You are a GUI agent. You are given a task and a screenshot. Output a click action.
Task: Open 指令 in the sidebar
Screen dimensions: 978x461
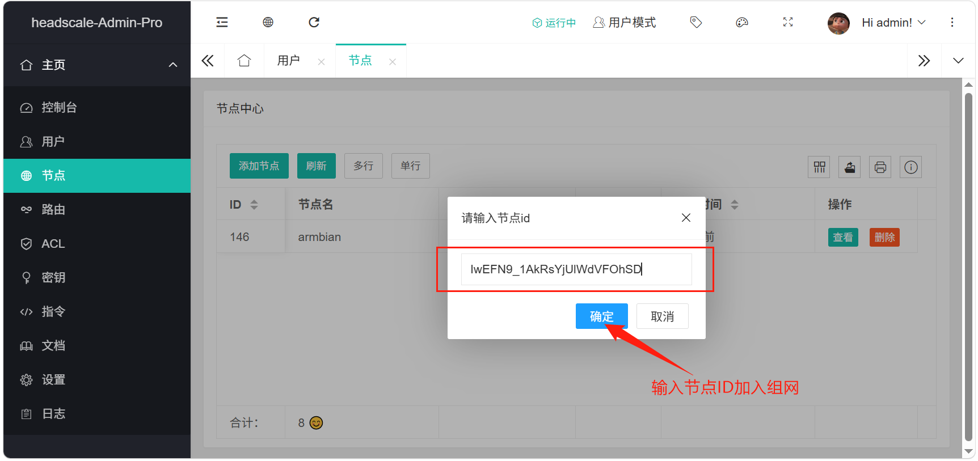point(97,312)
